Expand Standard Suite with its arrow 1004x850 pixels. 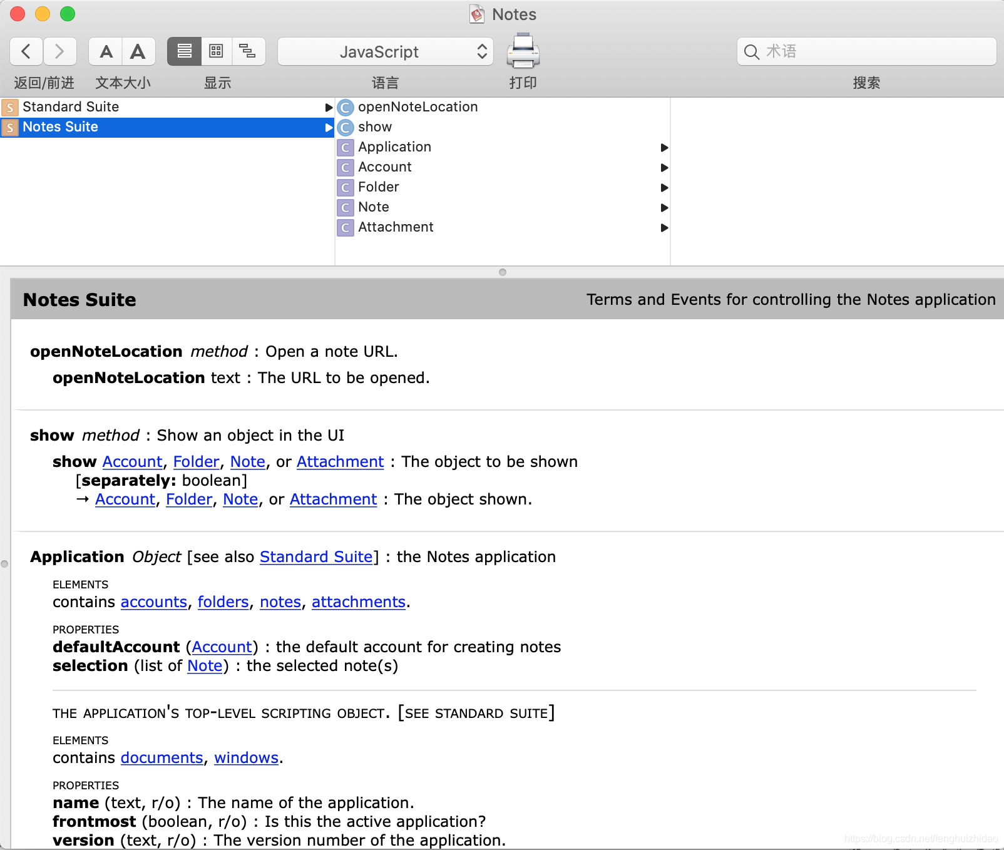point(329,108)
